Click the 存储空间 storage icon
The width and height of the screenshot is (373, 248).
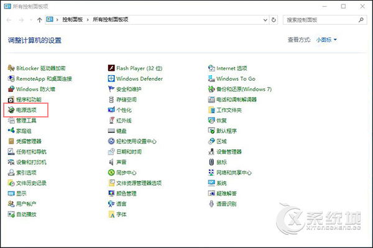pos(111,99)
